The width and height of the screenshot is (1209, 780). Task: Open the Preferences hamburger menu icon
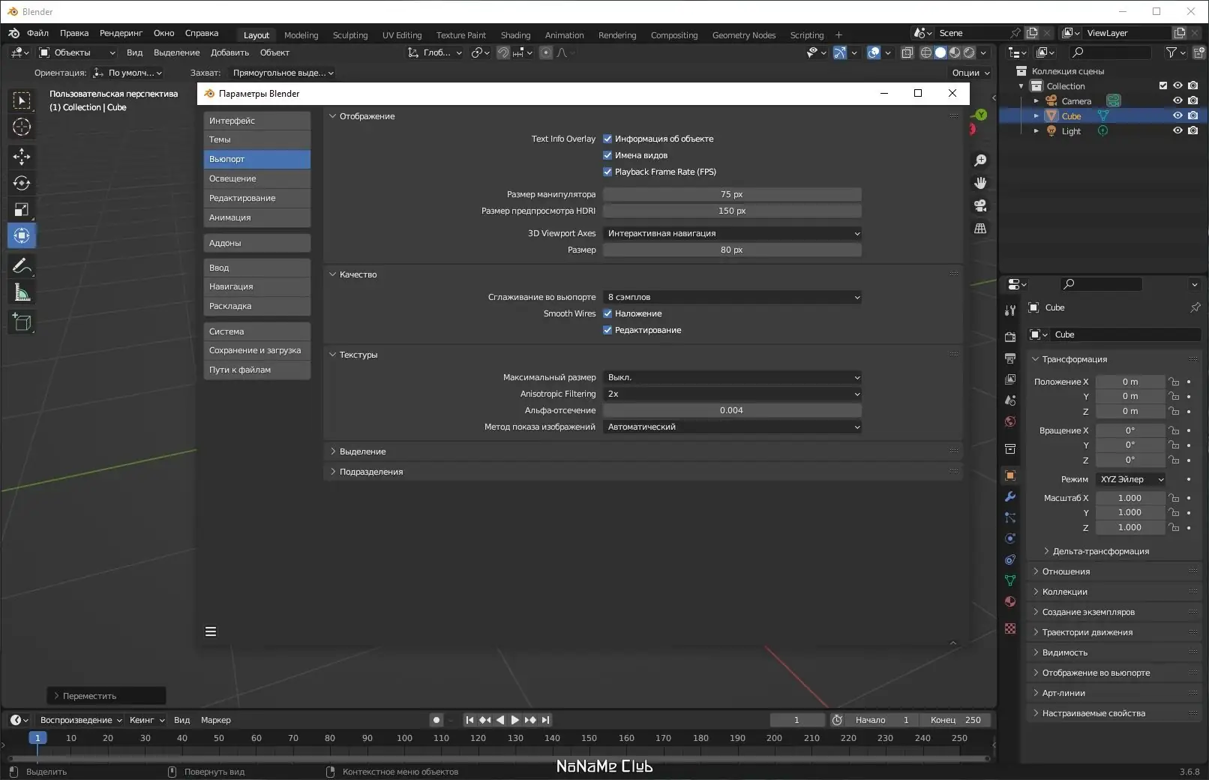(x=211, y=631)
